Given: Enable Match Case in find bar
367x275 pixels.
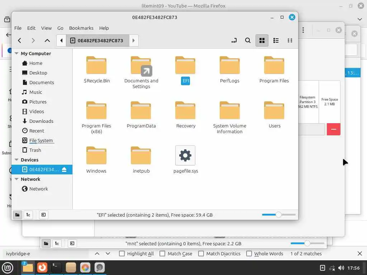Looking at the screenshot, I should pos(162,254).
